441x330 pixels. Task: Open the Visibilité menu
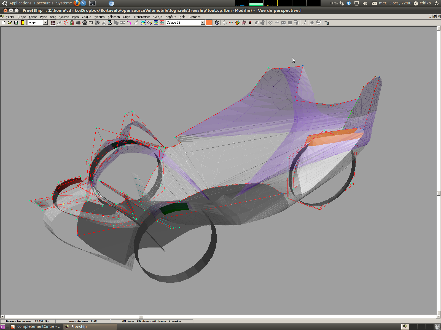point(99,17)
